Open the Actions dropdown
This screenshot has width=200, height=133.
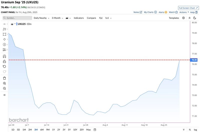[x=184, y=12]
